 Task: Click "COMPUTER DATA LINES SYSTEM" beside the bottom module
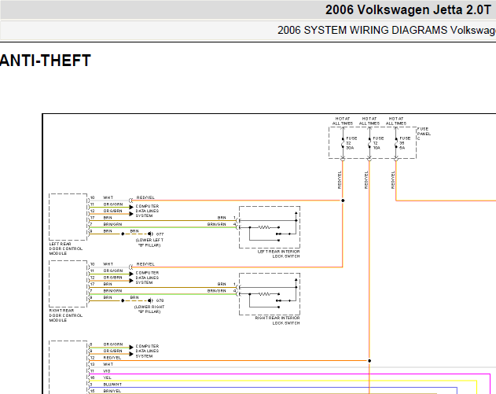(x=147, y=351)
